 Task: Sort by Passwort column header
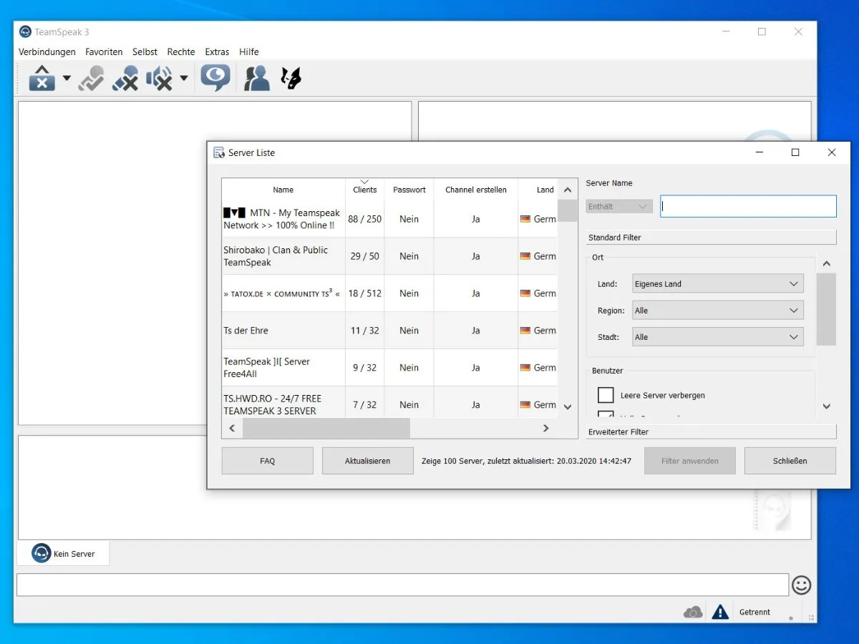[409, 190]
